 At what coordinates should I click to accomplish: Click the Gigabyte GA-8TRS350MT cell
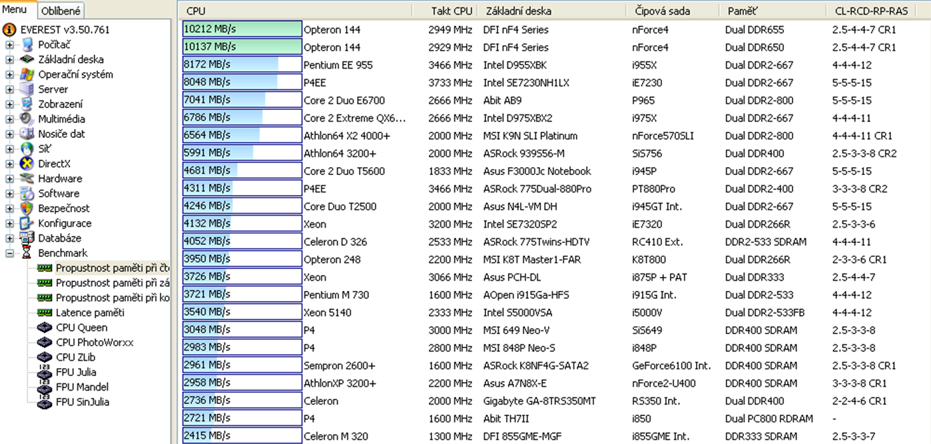pyautogui.click(x=539, y=401)
